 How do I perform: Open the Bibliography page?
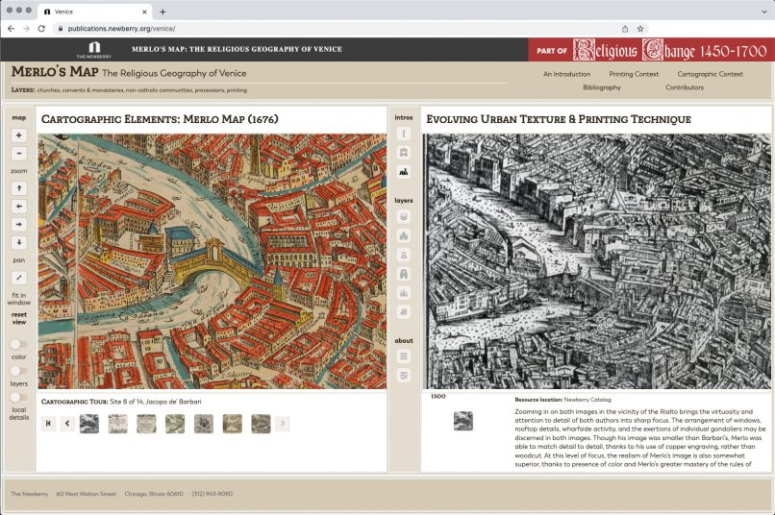coord(601,87)
